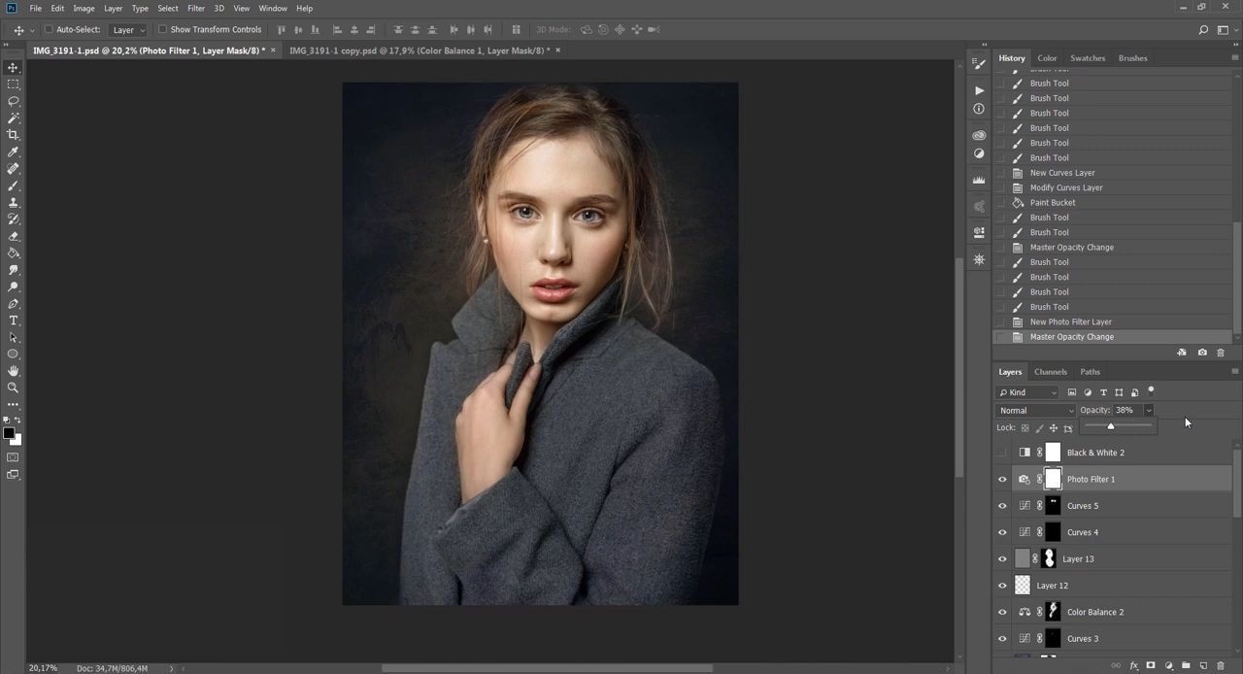Screen dimensions: 1243x674
Task: Filter layers by type layer icon
Action: [1103, 392]
